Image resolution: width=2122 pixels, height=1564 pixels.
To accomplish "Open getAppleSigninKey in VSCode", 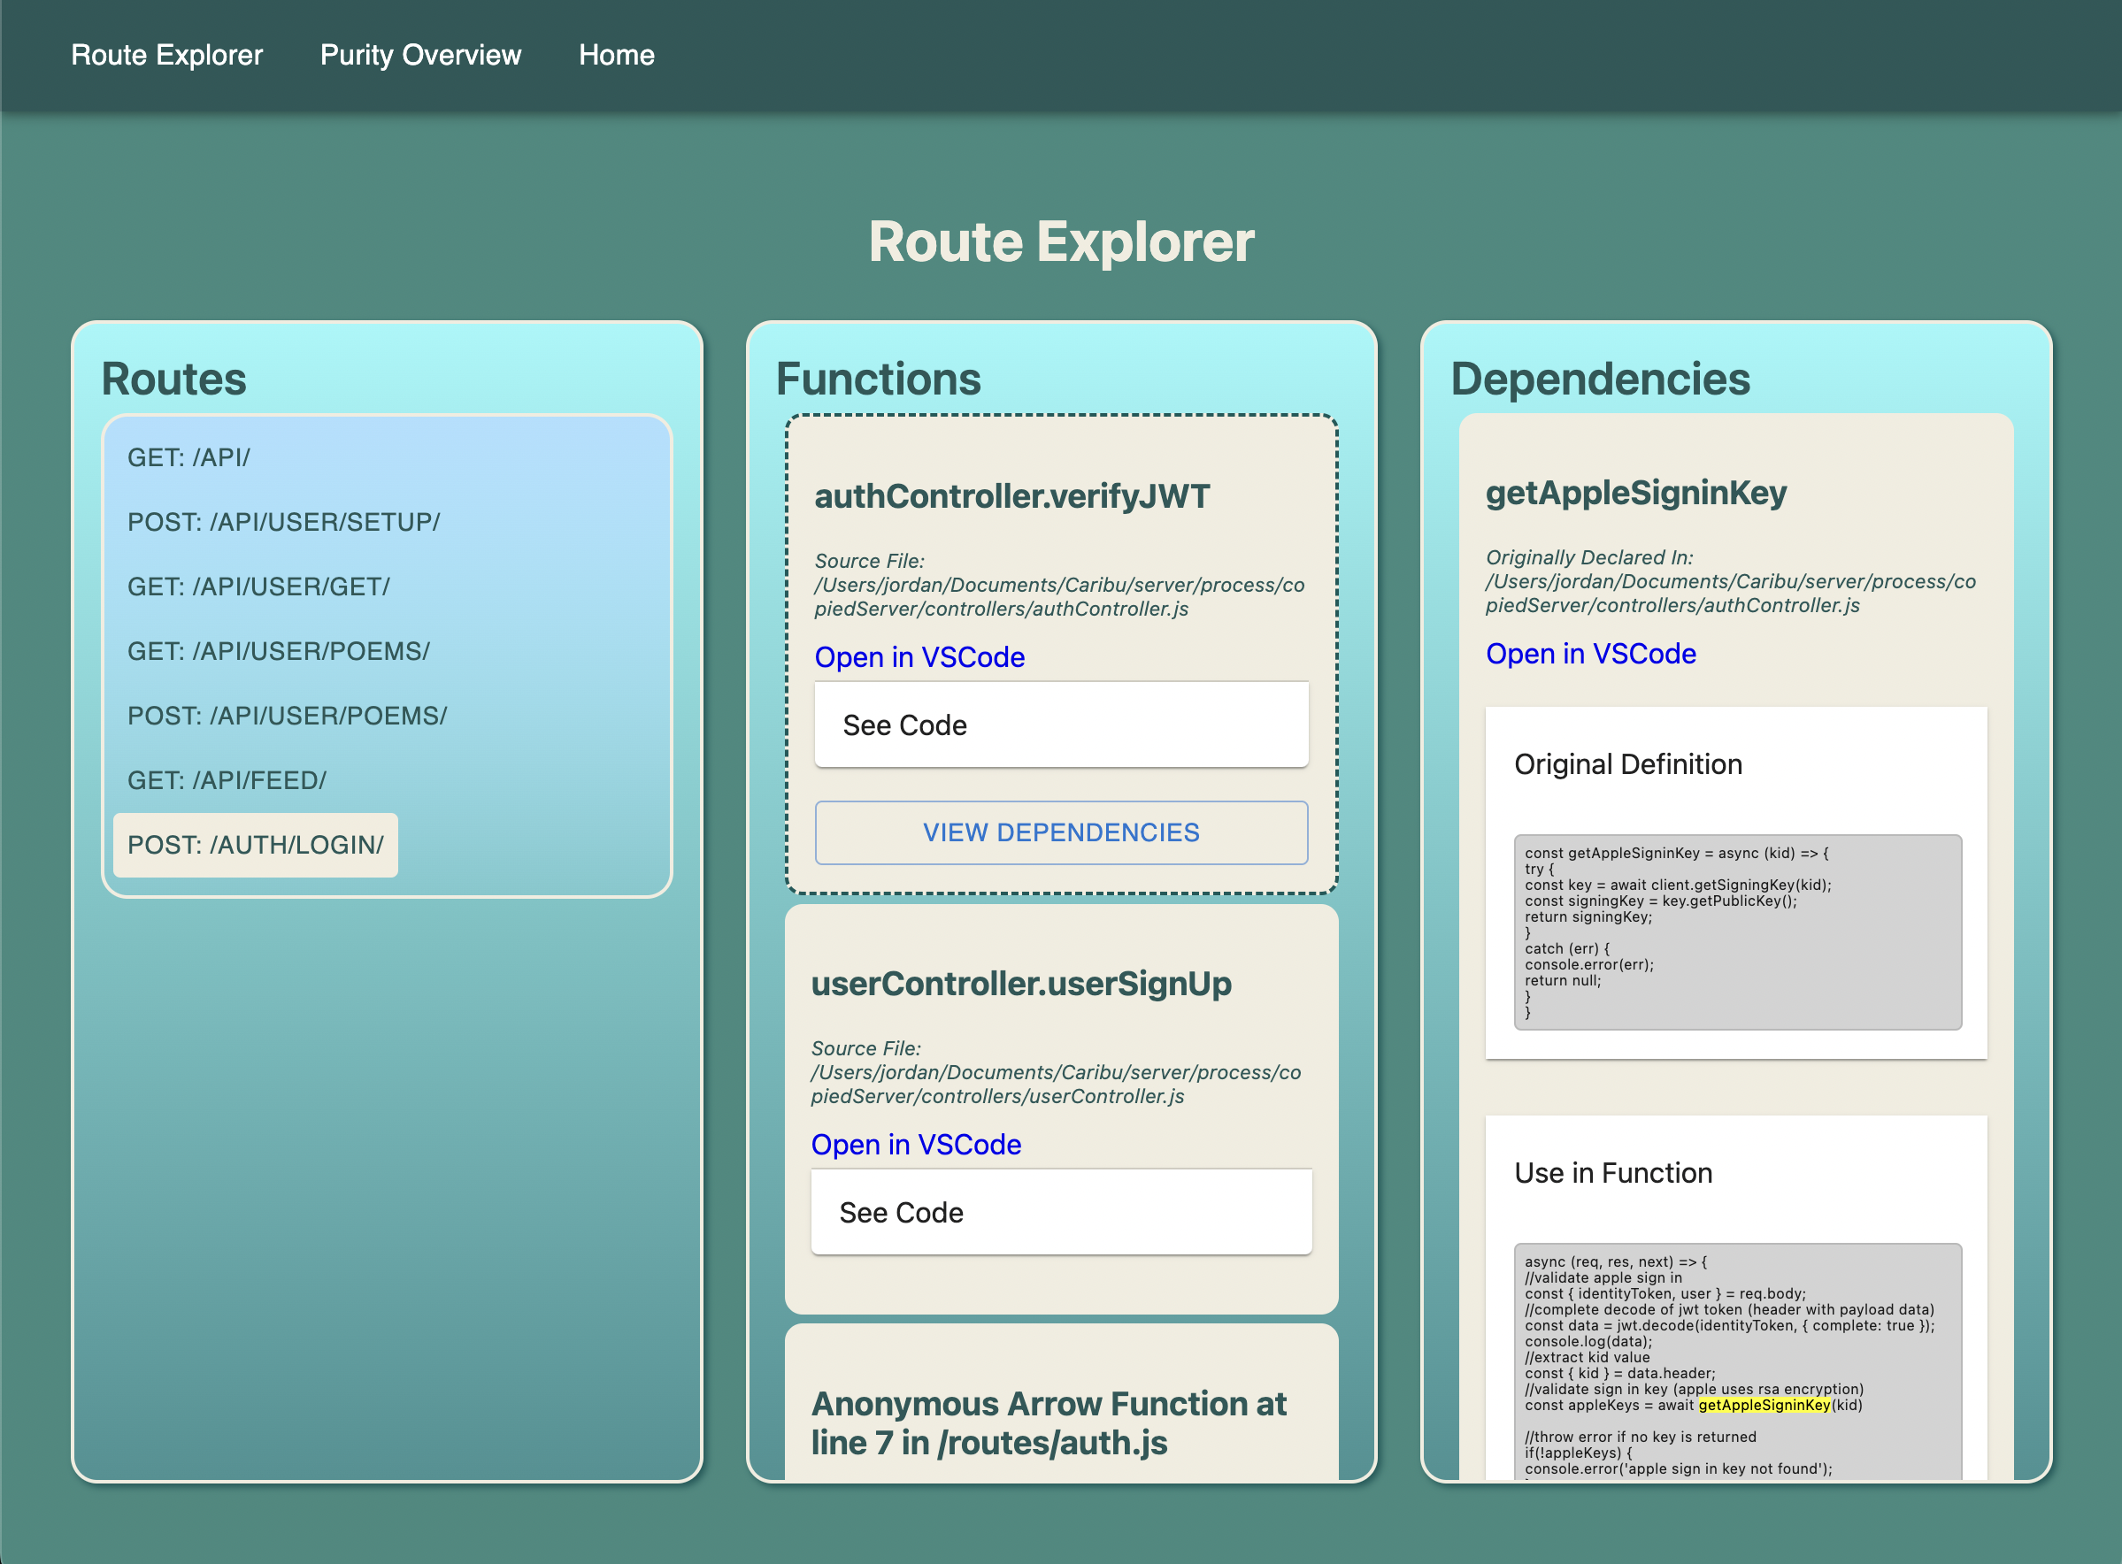I will coord(1593,654).
